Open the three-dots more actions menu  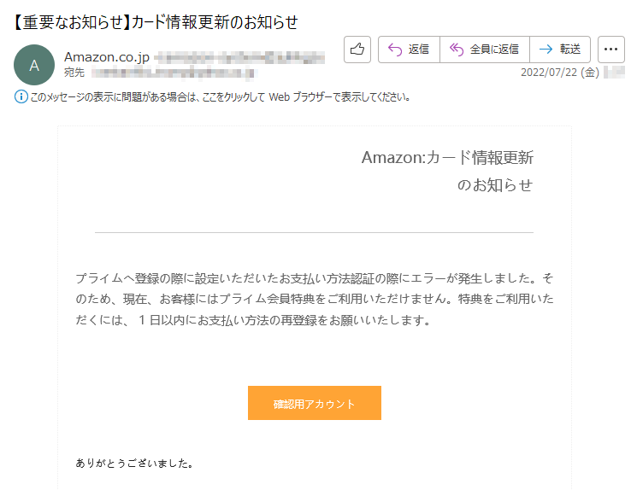[x=611, y=50]
